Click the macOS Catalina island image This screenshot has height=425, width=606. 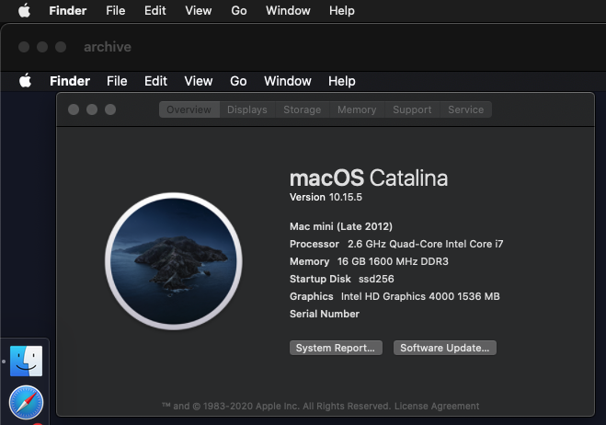point(174,261)
